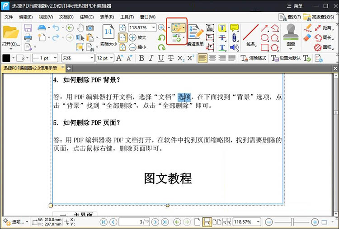Select the yellow sticky note comment tool
339x229 pixels.
pyautogui.click(x=234, y=28)
